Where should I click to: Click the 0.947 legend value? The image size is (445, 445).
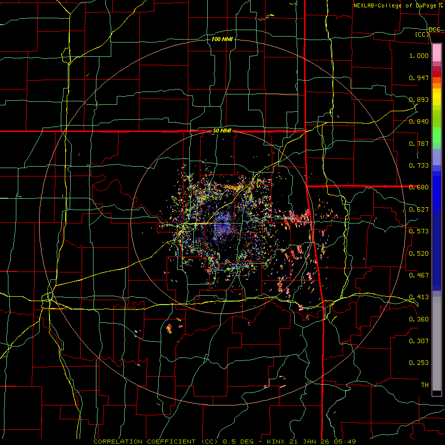[x=419, y=78]
